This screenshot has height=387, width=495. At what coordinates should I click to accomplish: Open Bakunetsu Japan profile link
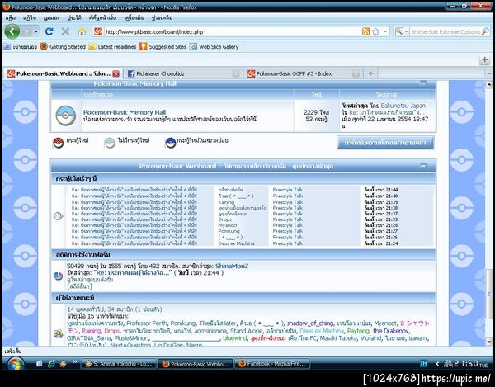[403, 106]
